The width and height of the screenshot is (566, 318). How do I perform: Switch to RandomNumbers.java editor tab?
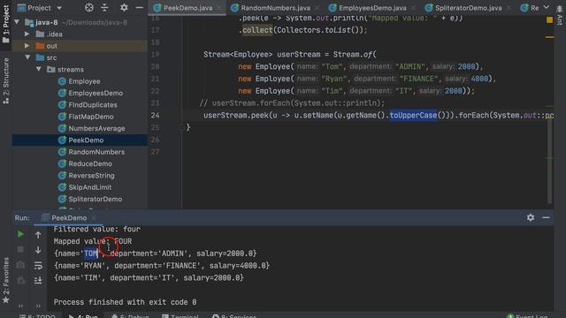pos(275,8)
